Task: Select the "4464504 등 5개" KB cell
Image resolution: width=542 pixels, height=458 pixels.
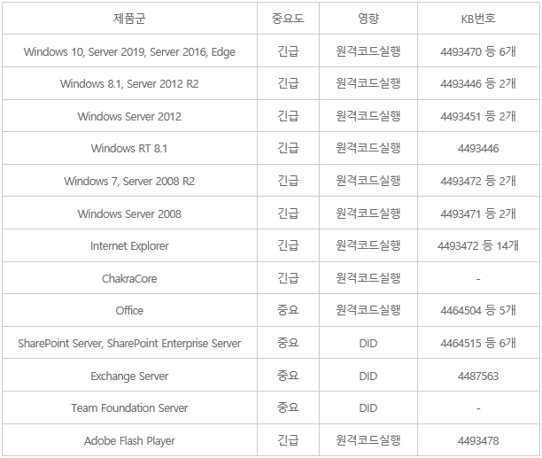Action: click(477, 311)
